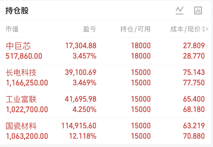Viewport: 213px width, 147px height.
Task: Click 长电科技 market value 1,166,250.00
Action: pos(27,83)
